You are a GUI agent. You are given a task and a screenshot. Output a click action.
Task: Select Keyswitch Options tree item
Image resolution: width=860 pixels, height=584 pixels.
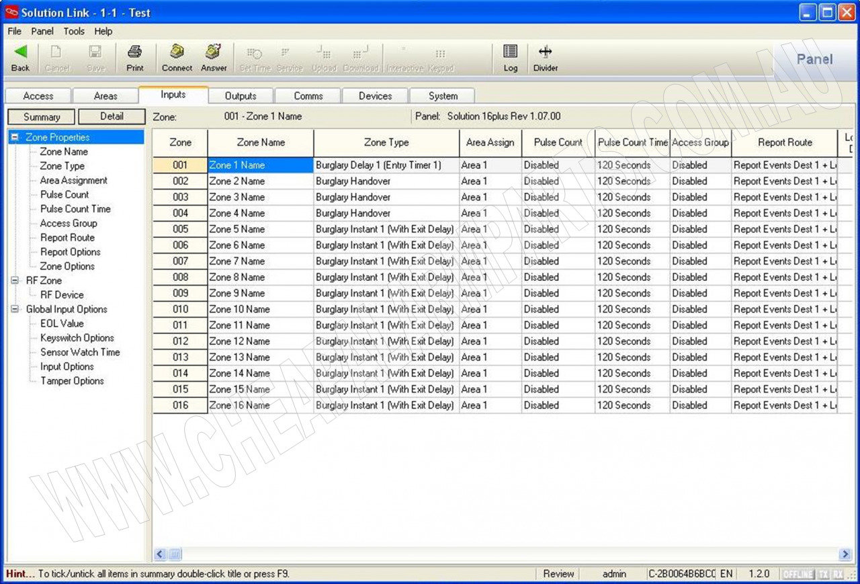coord(77,338)
